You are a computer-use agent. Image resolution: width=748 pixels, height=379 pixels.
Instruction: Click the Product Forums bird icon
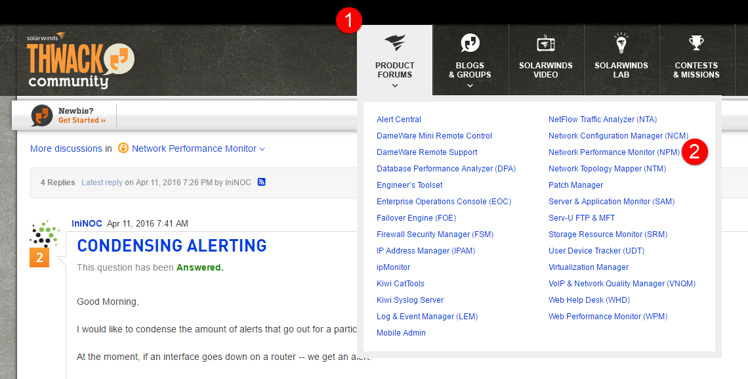395,43
